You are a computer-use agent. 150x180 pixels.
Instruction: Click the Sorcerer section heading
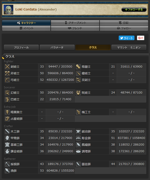[x=9, y=87]
